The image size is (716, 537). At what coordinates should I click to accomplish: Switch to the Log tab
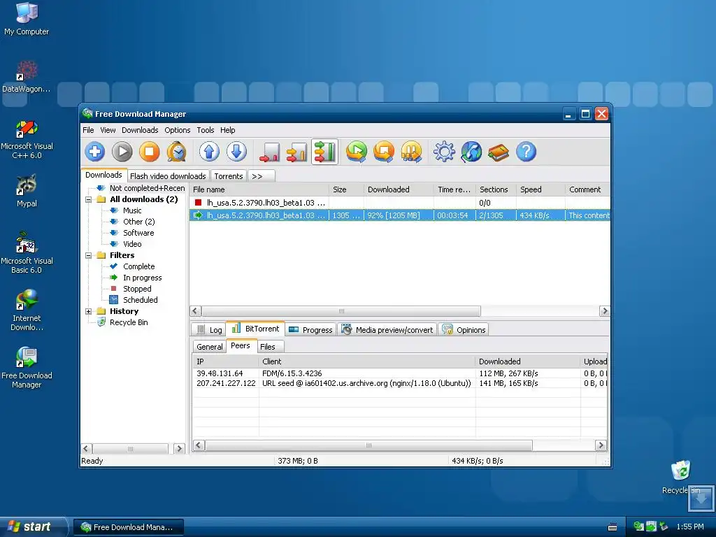tap(208, 330)
